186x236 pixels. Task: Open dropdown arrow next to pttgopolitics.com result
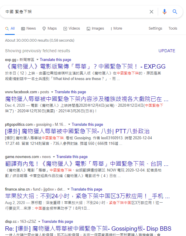[69, 124]
